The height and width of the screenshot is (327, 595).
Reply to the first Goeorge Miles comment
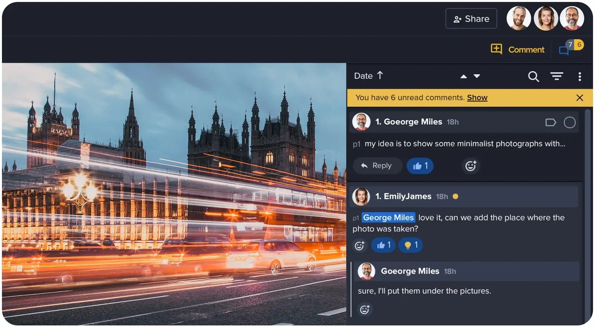(x=377, y=166)
